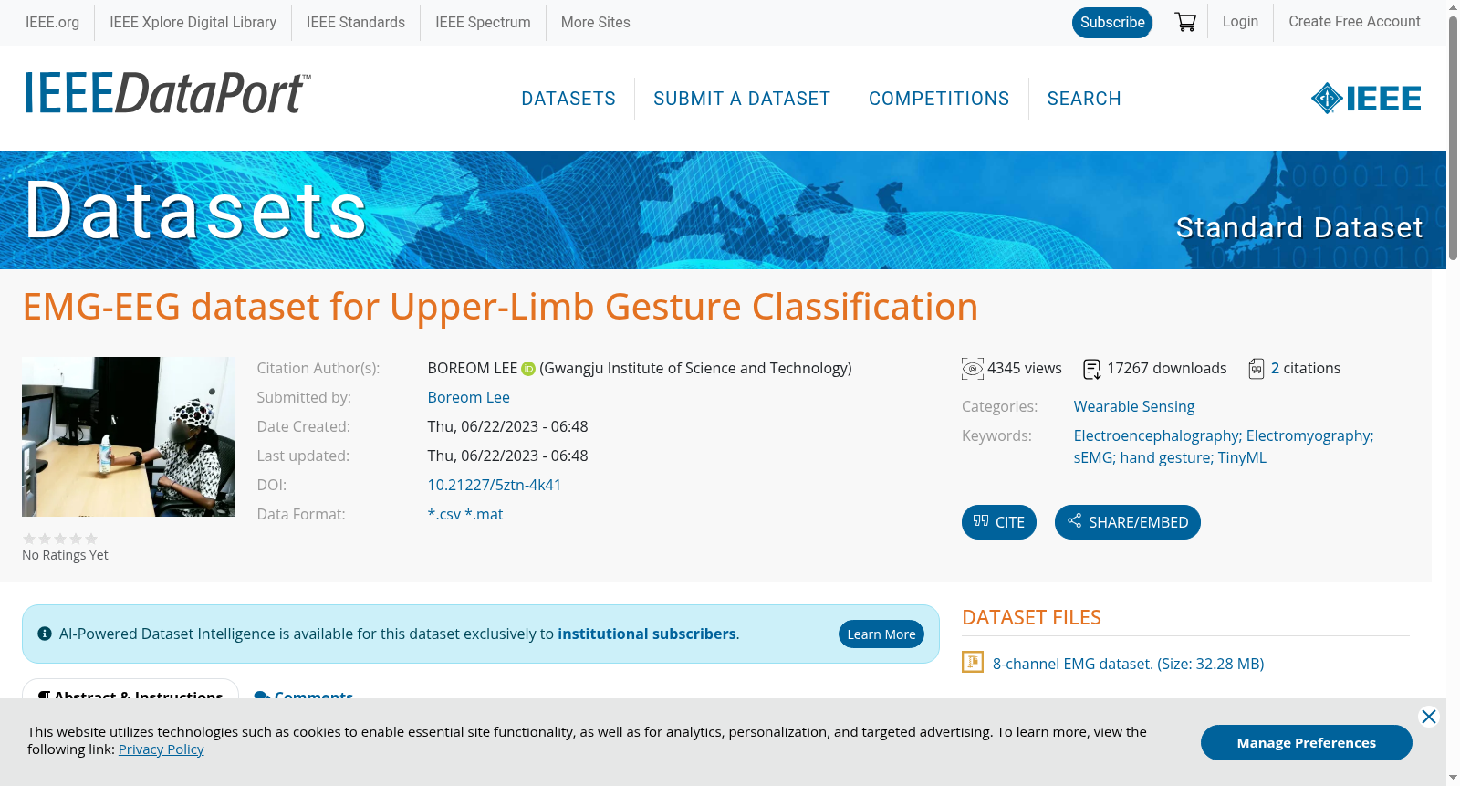This screenshot has height=786, width=1460.
Task: Open the Wearable Sensing category
Action: click(1134, 407)
